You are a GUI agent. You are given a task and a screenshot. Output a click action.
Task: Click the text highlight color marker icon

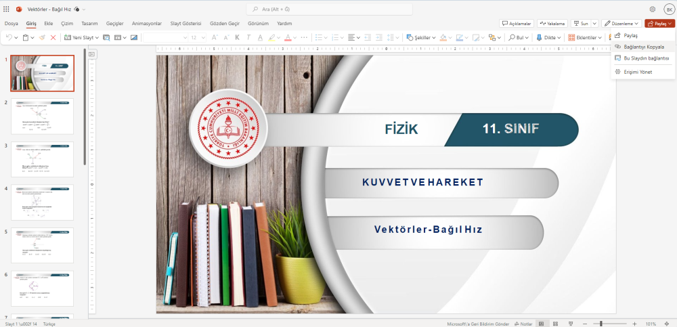point(271,38)
